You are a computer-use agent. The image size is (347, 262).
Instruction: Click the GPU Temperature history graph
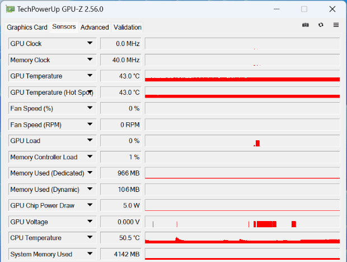click(242, 76)
